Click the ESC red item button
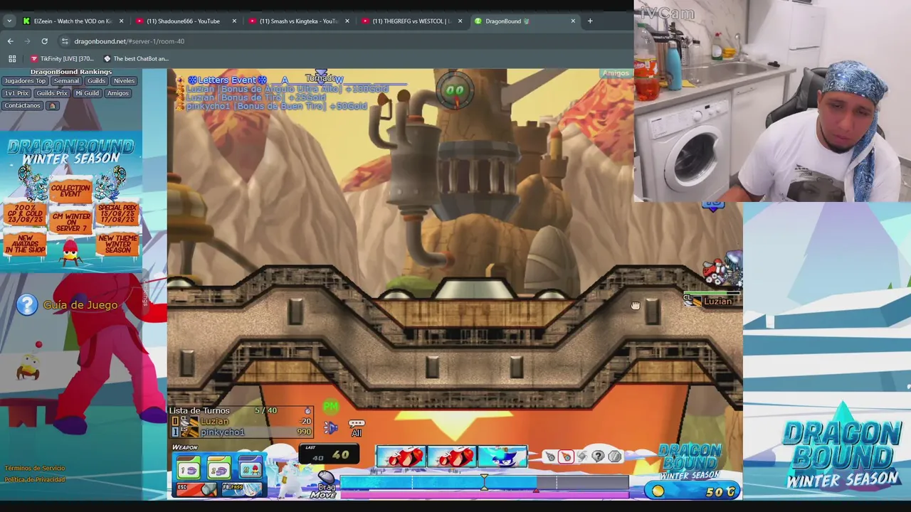Screen dimensions: 911x512 tap(196, 489)
